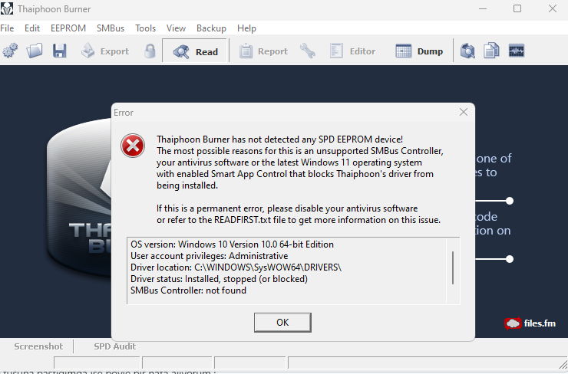Open the Backup menu
The image size is (568, 374).
click(x=211, y=28)
